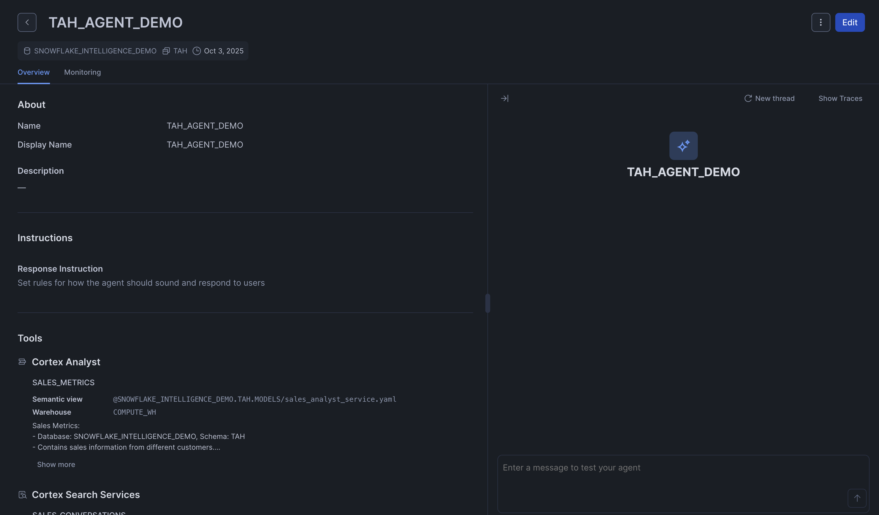Image resolution: width=879 pixels, height=515 pixels.
Task: Click the sales_analyst_service.yaml semantic view path
Action: 254,399
